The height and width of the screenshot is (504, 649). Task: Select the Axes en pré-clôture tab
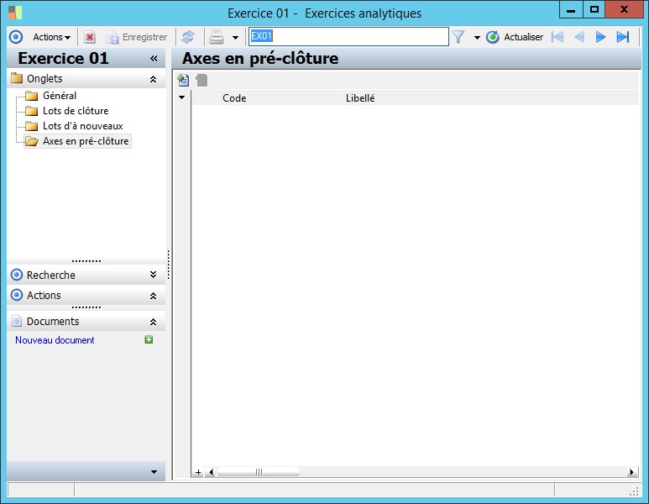coord(77,141)
